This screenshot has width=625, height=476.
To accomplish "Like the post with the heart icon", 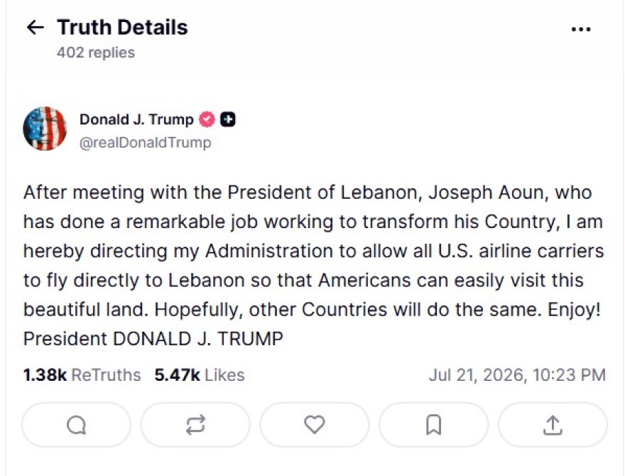I will click(315, 425).
